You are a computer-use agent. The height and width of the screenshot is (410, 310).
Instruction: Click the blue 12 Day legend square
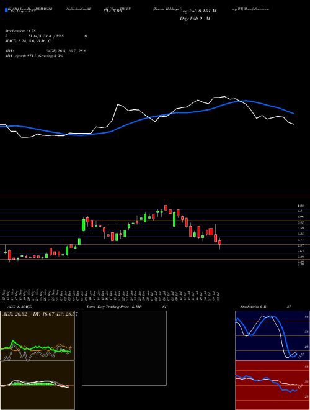[x=6, y=10]
